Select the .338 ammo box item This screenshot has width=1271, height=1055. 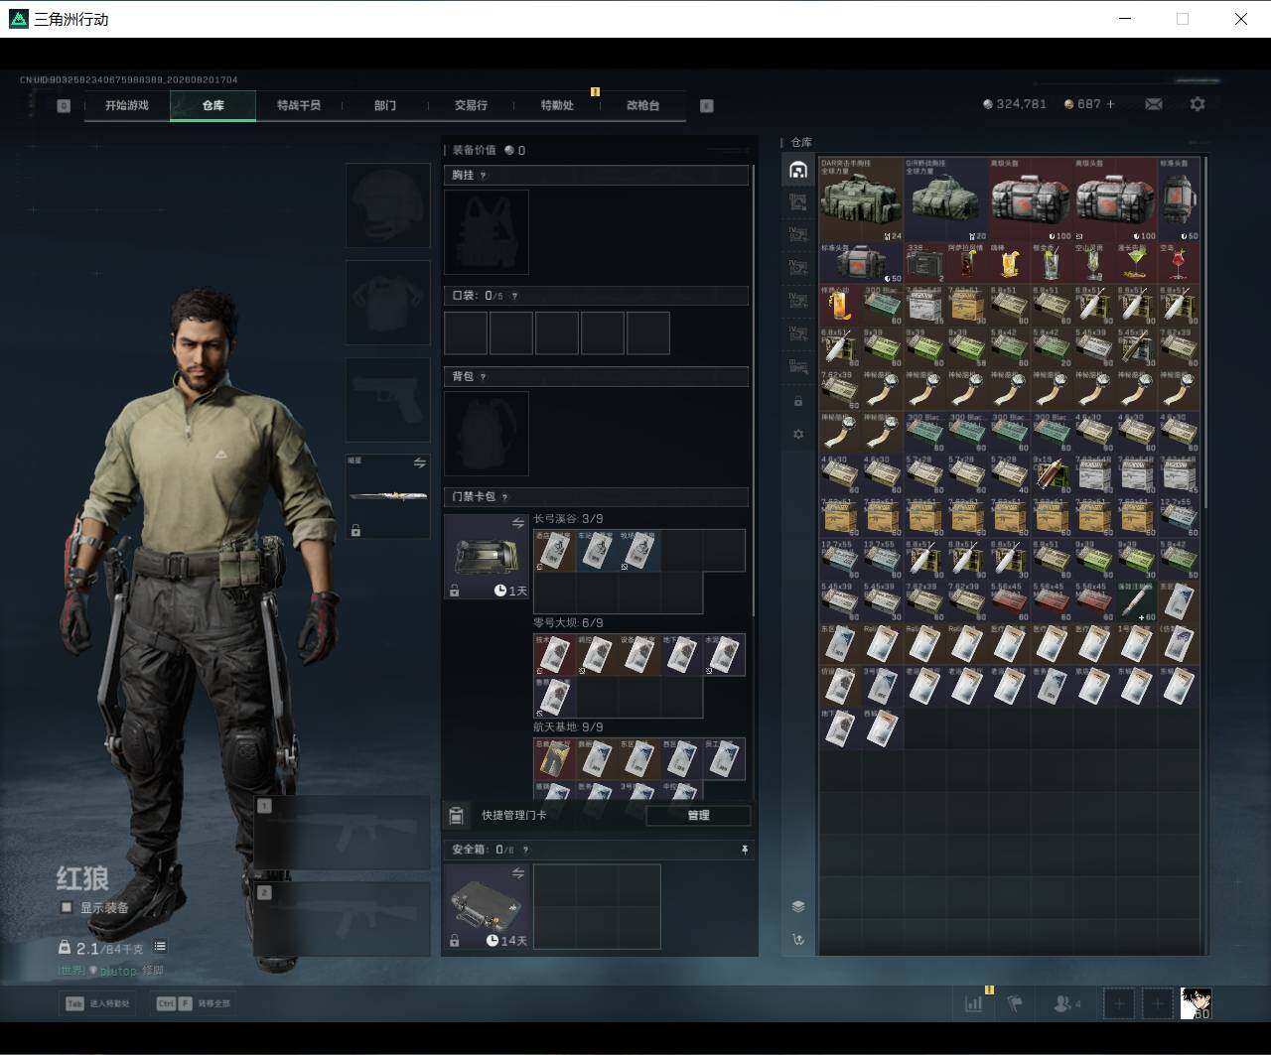[x=924, y=263]
